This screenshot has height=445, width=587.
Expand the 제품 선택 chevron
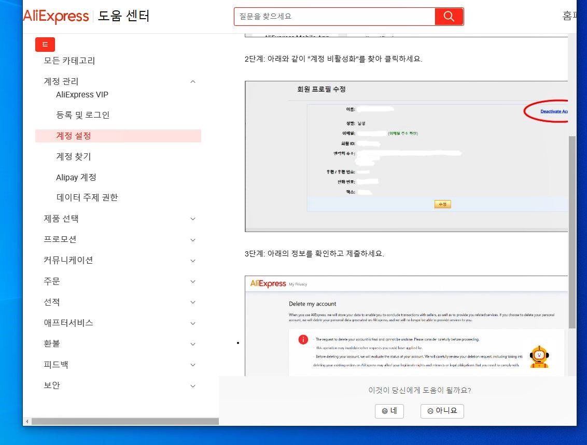coord(193,219)
